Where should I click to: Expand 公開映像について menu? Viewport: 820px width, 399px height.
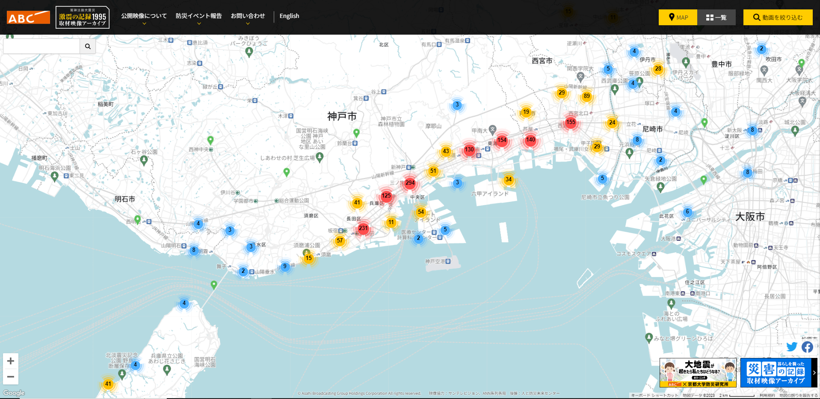(144, 16)
